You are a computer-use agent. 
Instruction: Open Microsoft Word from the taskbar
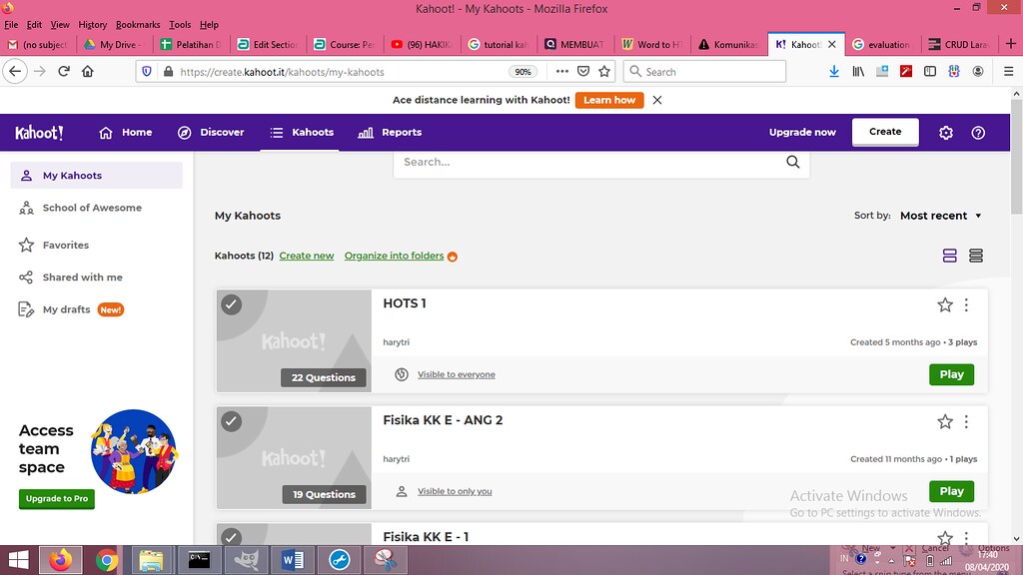pos(293,560)
